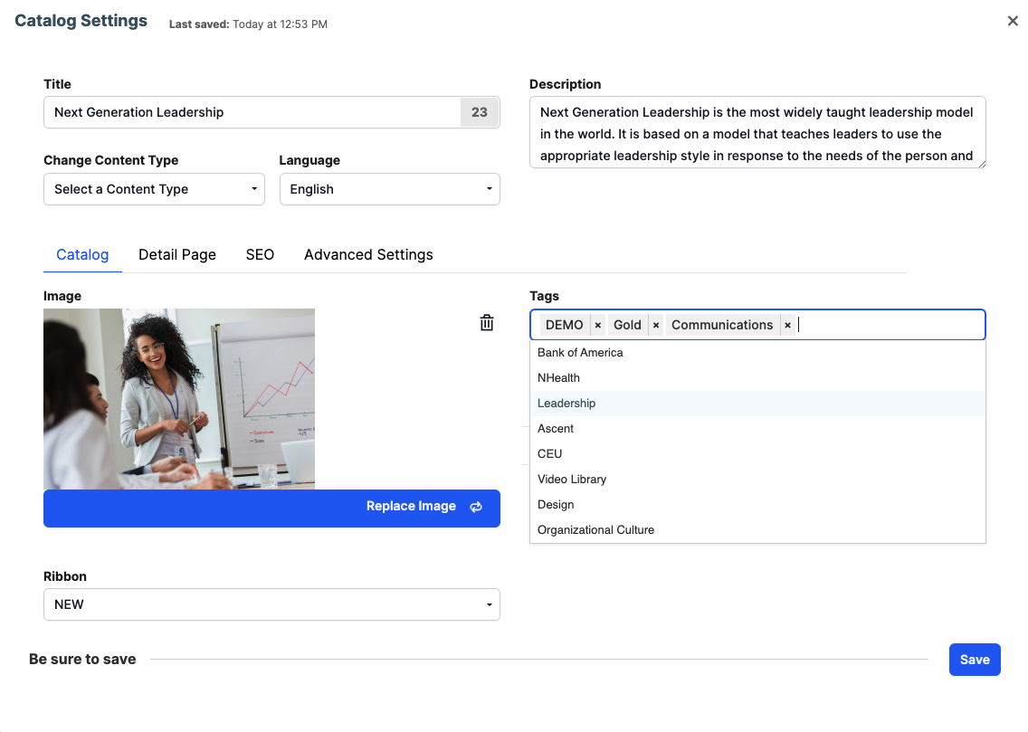Screen dimensions: 1028x732
Task: Click the Save button
Action: click(x=975, y=660)
